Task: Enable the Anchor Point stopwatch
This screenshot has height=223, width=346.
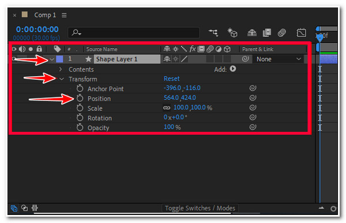Action: (x=80, y=88)
